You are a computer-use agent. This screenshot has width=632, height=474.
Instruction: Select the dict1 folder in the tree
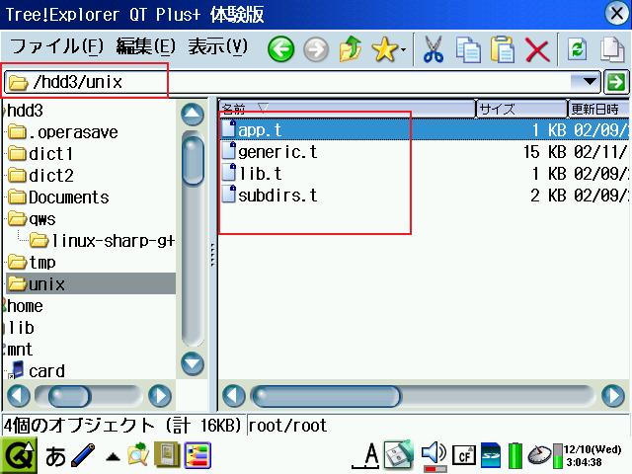[40, 154]
